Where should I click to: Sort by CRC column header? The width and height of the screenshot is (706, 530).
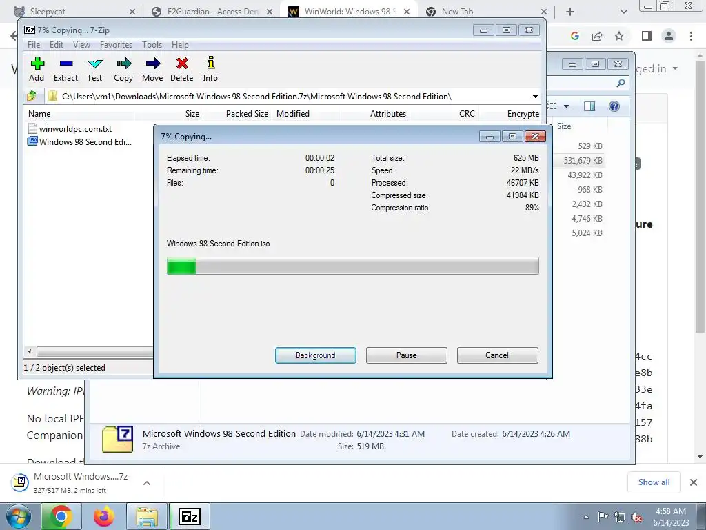(443, 114)
